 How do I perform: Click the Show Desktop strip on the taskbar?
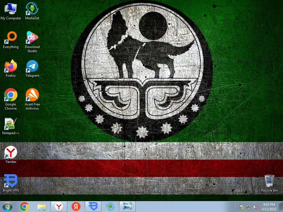click(282, 207)
